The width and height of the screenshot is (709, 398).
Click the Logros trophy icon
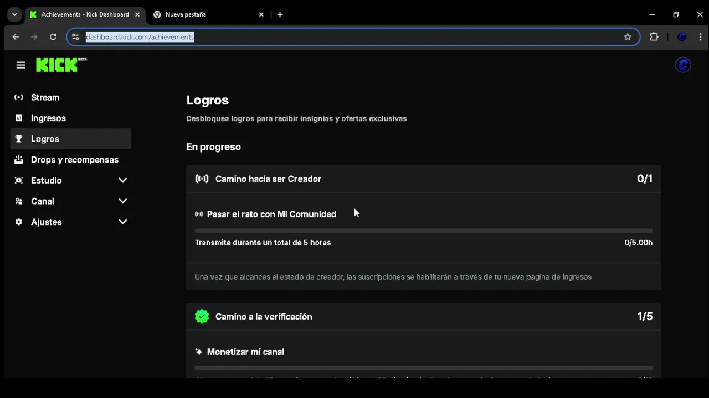(19, 139)
